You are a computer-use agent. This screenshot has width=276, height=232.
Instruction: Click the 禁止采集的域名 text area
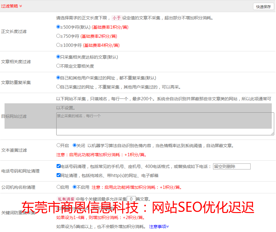pyautogui.click(x=165, y=124)
